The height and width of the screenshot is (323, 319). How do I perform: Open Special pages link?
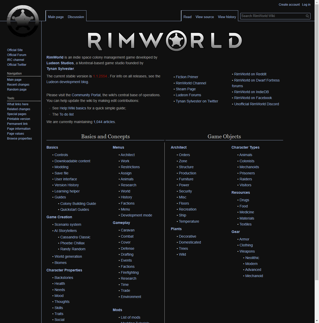click(17, 114)
